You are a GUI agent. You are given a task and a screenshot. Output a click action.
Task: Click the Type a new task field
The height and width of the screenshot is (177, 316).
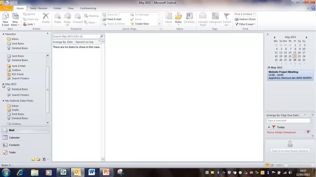[x=288, y=120]
